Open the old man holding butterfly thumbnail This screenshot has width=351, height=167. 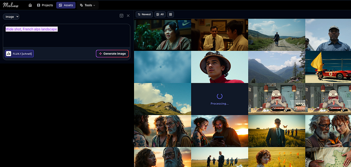pyautogui.click(x=328, y=131)
